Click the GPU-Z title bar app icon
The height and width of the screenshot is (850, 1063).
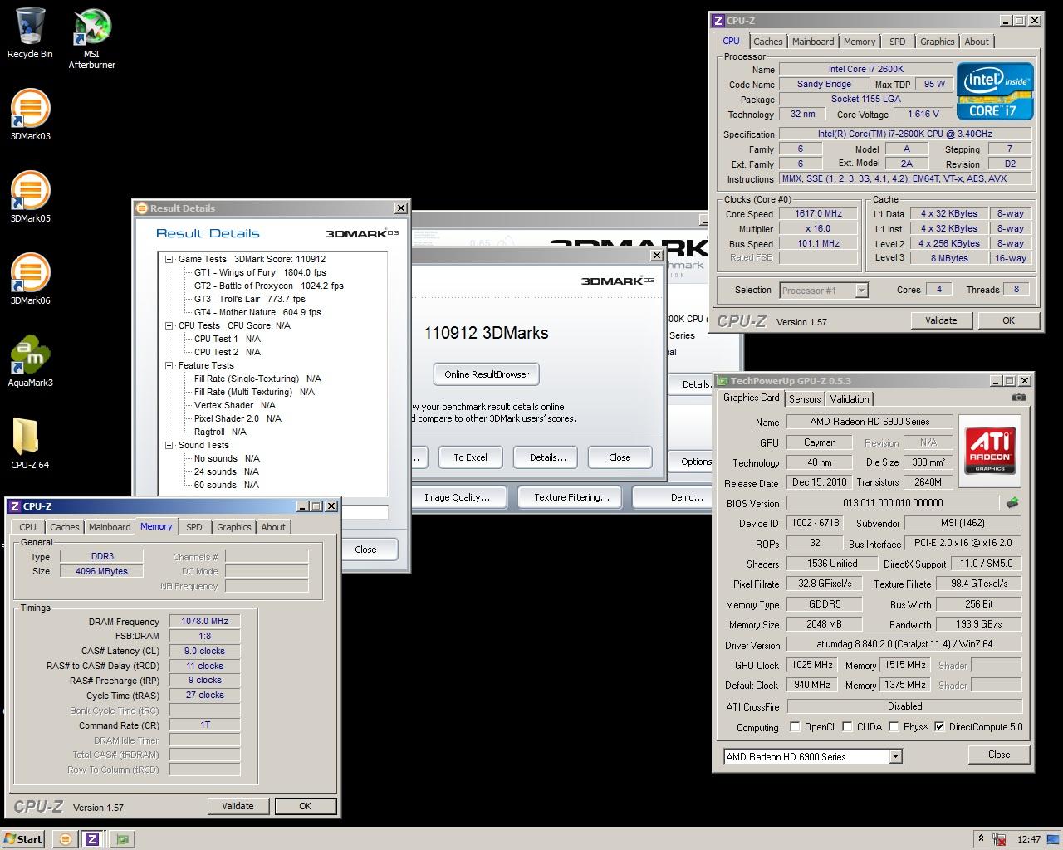pos(722,381)
